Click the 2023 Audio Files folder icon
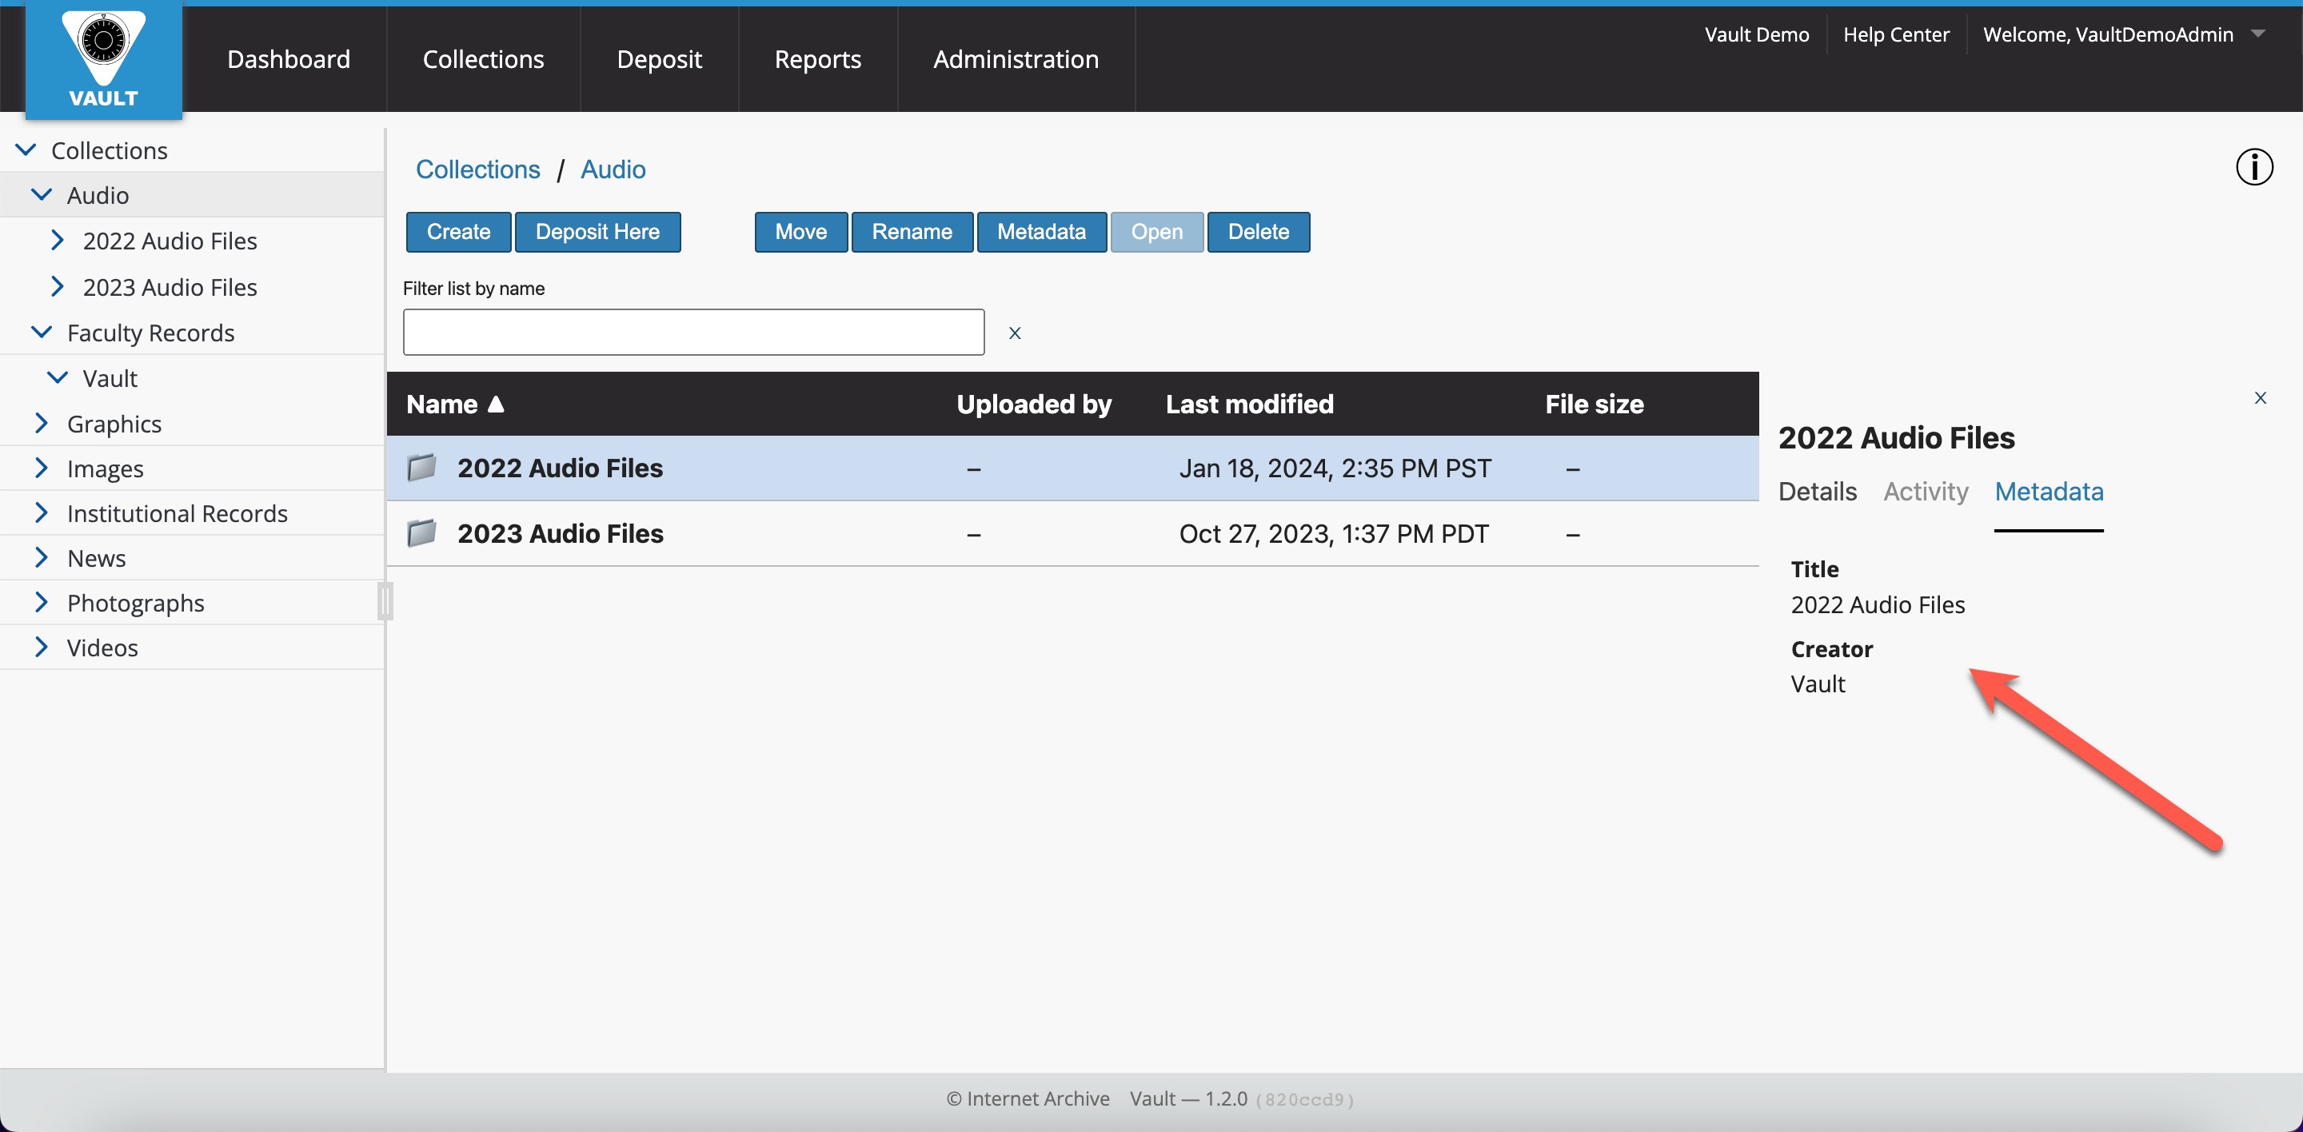The height and width of the screenshot is (1132, 2303). (421, 533)
